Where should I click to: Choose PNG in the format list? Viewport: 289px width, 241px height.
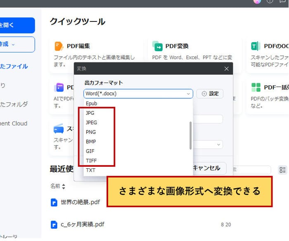[x=91, y=132]
